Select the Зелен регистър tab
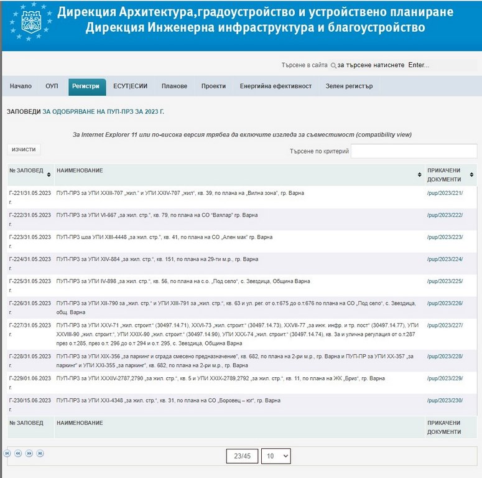 [x=349, y=87]
